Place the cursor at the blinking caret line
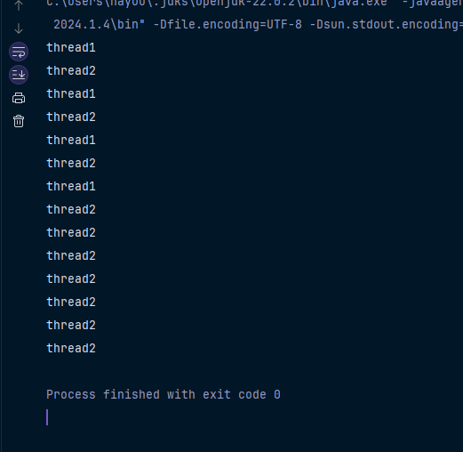Viewport: 463px width, 452px height. click(47, 417)
